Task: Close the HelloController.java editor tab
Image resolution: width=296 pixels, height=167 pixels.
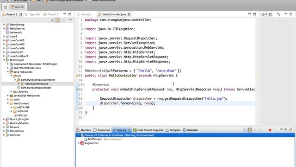Action: [129, 14]
